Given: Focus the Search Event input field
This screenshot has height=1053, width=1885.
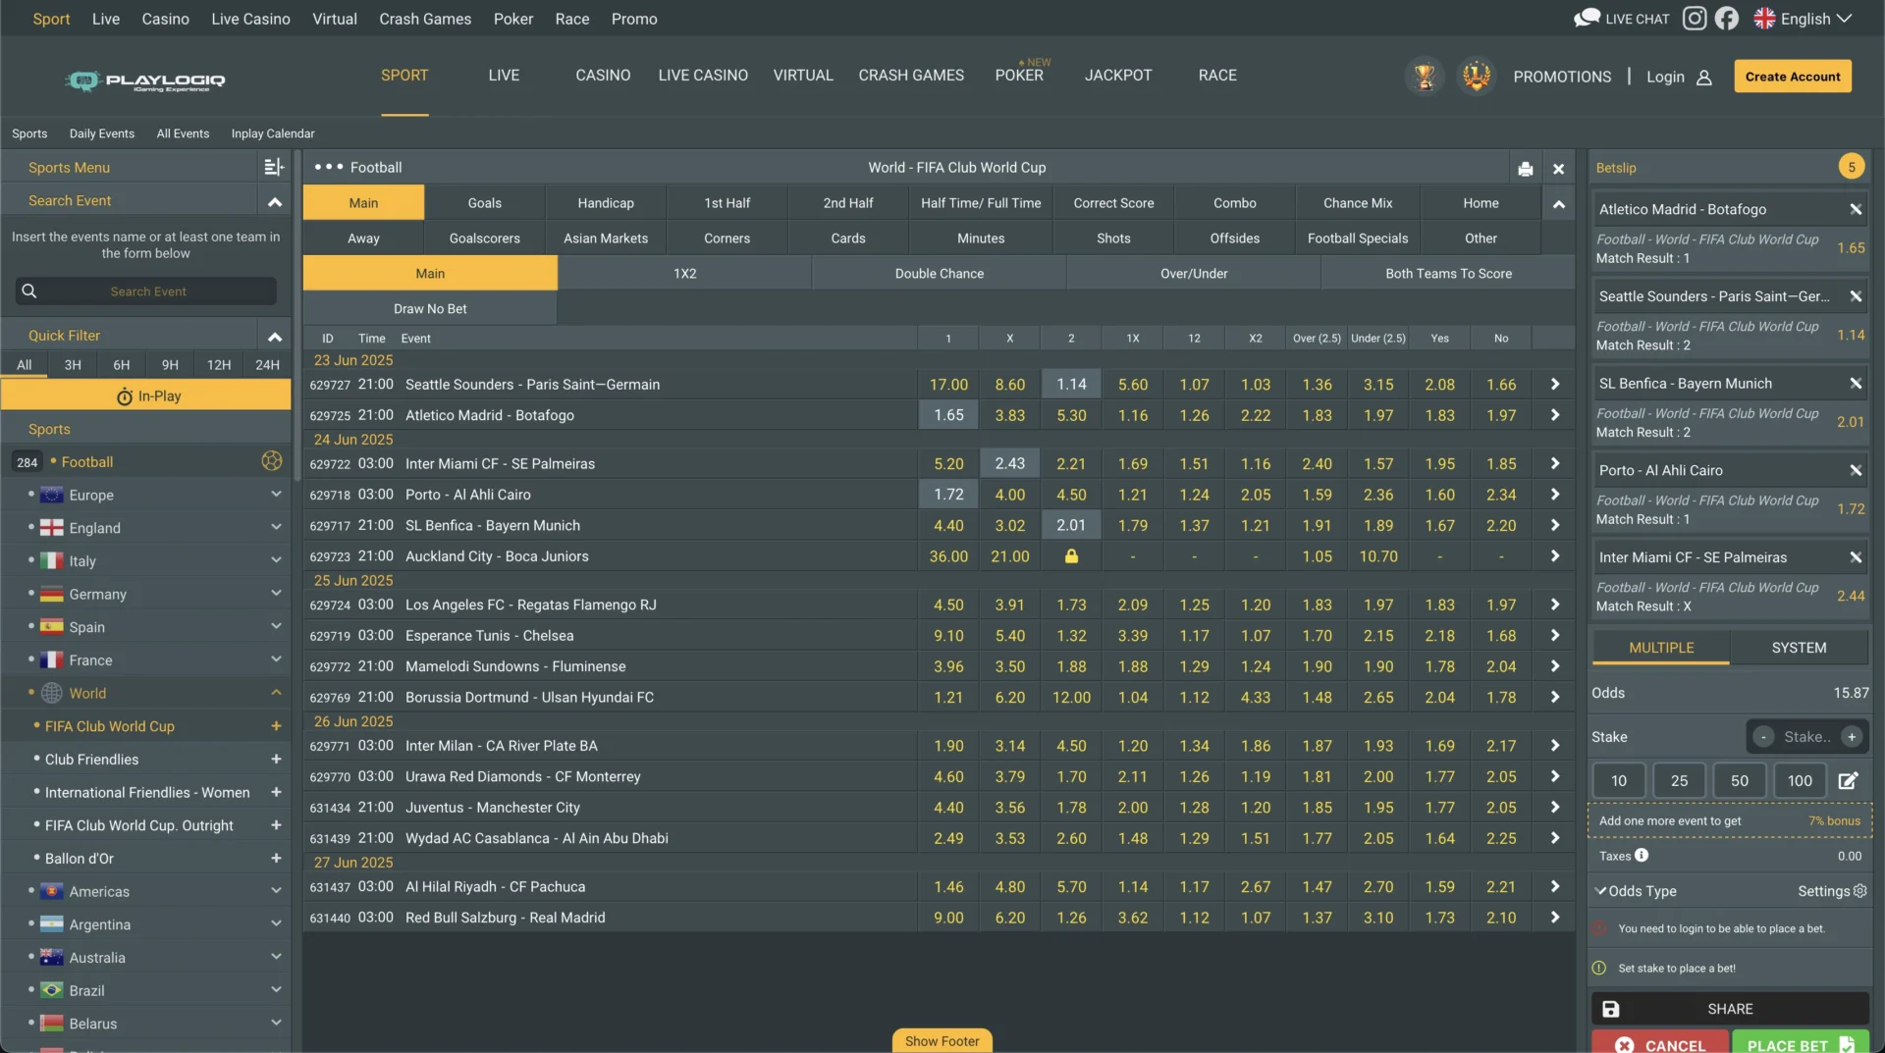Looking at the screenshot, I should (x=146, y=290).
